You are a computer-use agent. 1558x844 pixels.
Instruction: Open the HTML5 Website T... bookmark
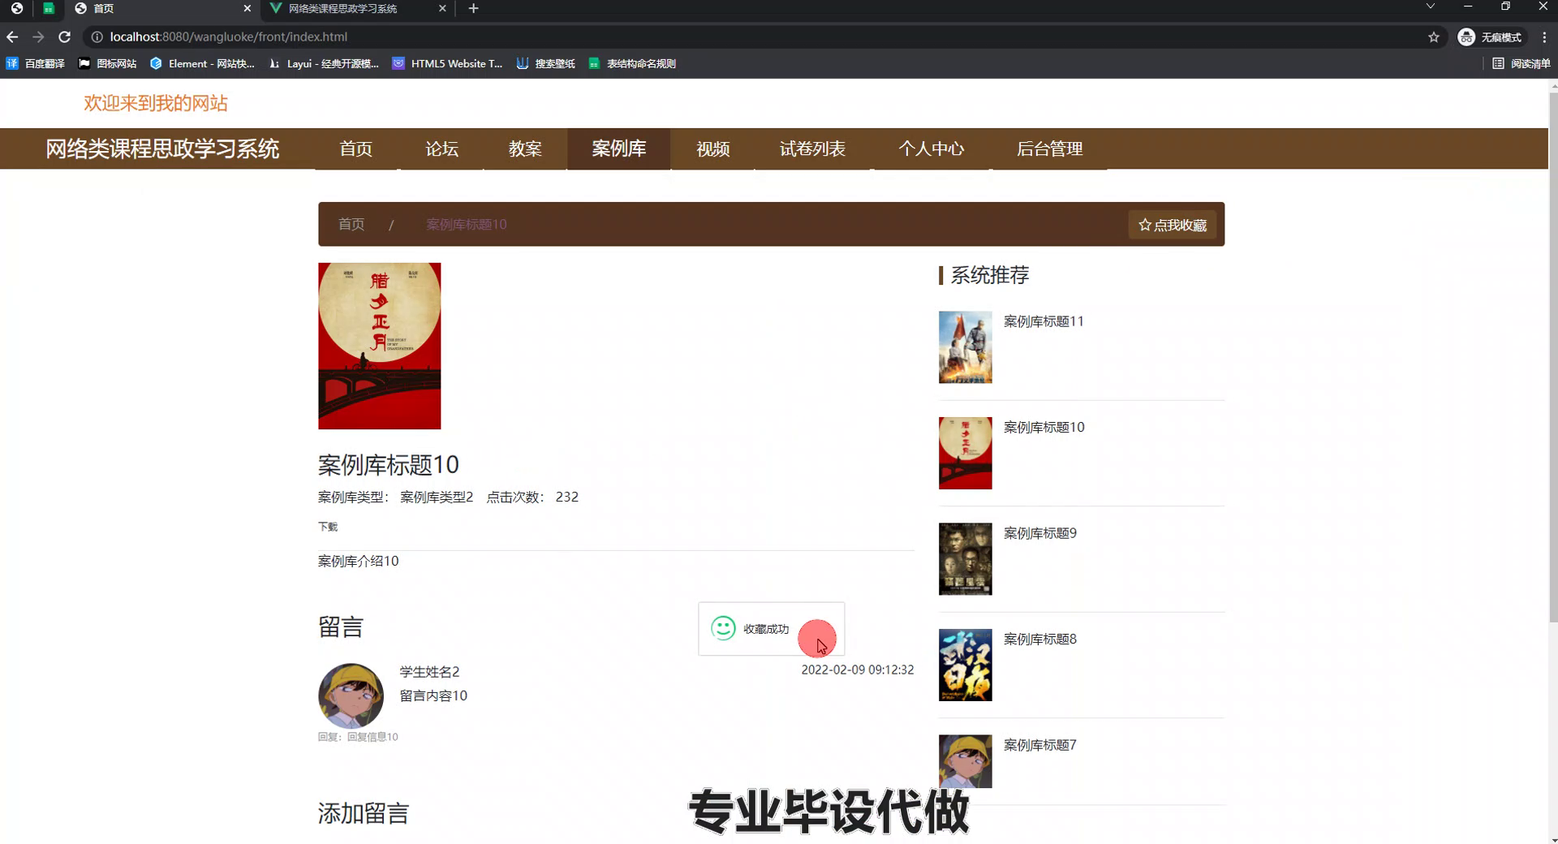pos(447,63)
